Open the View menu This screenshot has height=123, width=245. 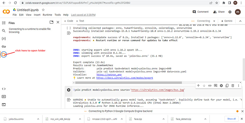pos(29,15)
